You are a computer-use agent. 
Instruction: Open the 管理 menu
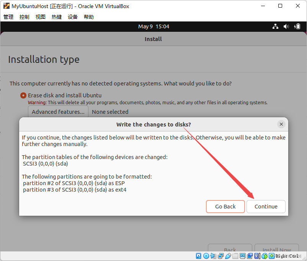[x=8, y=17]
